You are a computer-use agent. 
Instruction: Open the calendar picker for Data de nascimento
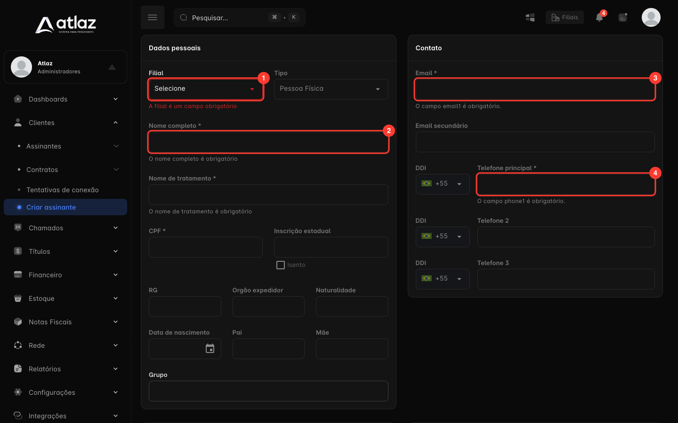click(x=210, y=348)
